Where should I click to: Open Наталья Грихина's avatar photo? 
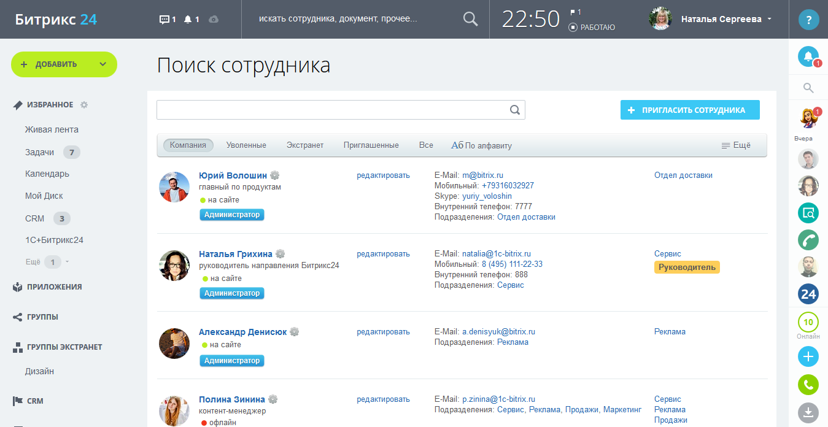point(174,266)
